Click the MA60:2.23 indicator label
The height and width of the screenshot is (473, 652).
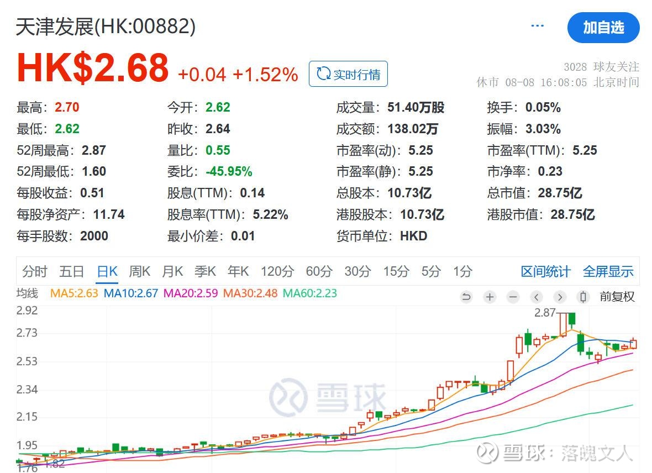pyautogui.click(x=310, y=293)
